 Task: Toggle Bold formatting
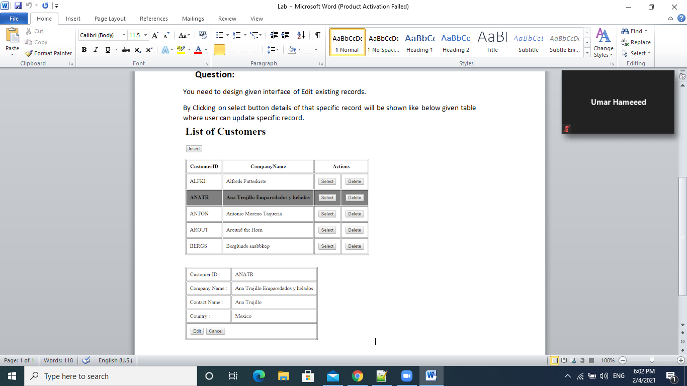(84, 50)
